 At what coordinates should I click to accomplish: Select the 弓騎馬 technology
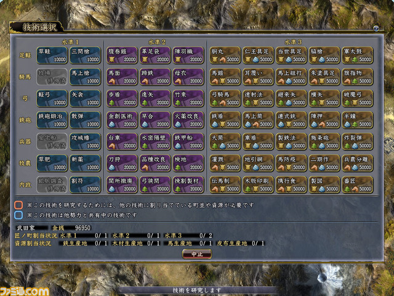click(225, 99)
